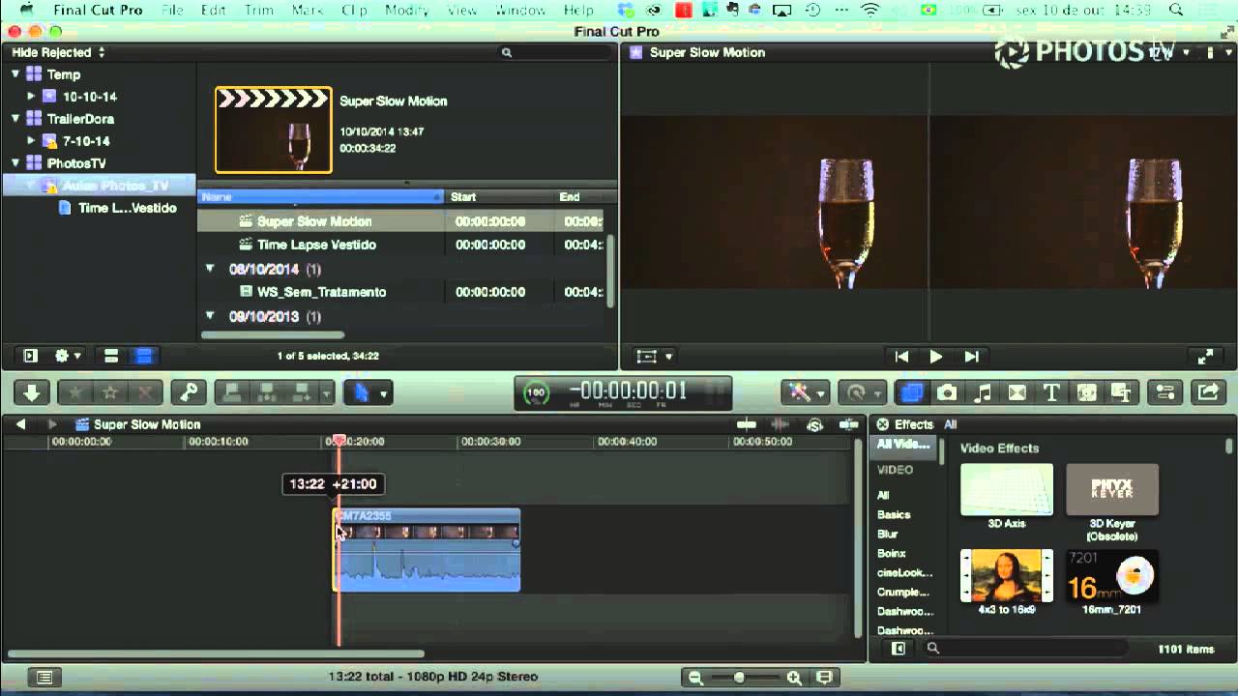The height and width of the screenshot is (696, 1238).
Task: Collapse the 08/10/2014 date group
Action: pyautogui.click(x=210, y=269)
